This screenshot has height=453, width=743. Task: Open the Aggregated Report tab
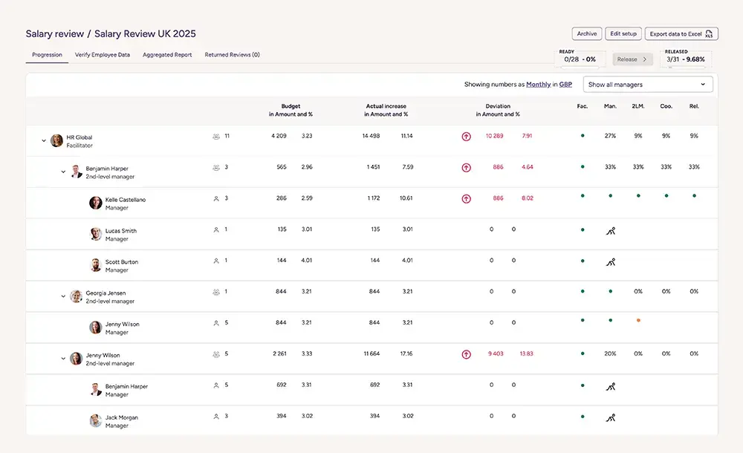point(167,55)
